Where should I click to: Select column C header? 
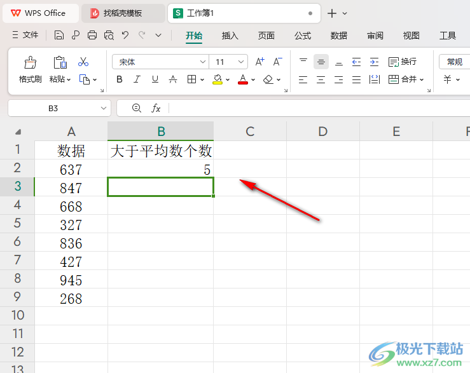(250, 132)
